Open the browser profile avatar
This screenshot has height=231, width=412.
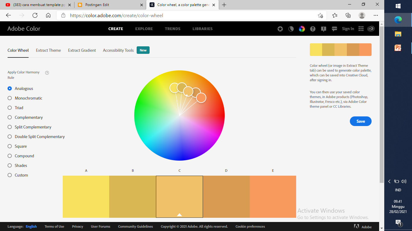click(x=362, y=15)
